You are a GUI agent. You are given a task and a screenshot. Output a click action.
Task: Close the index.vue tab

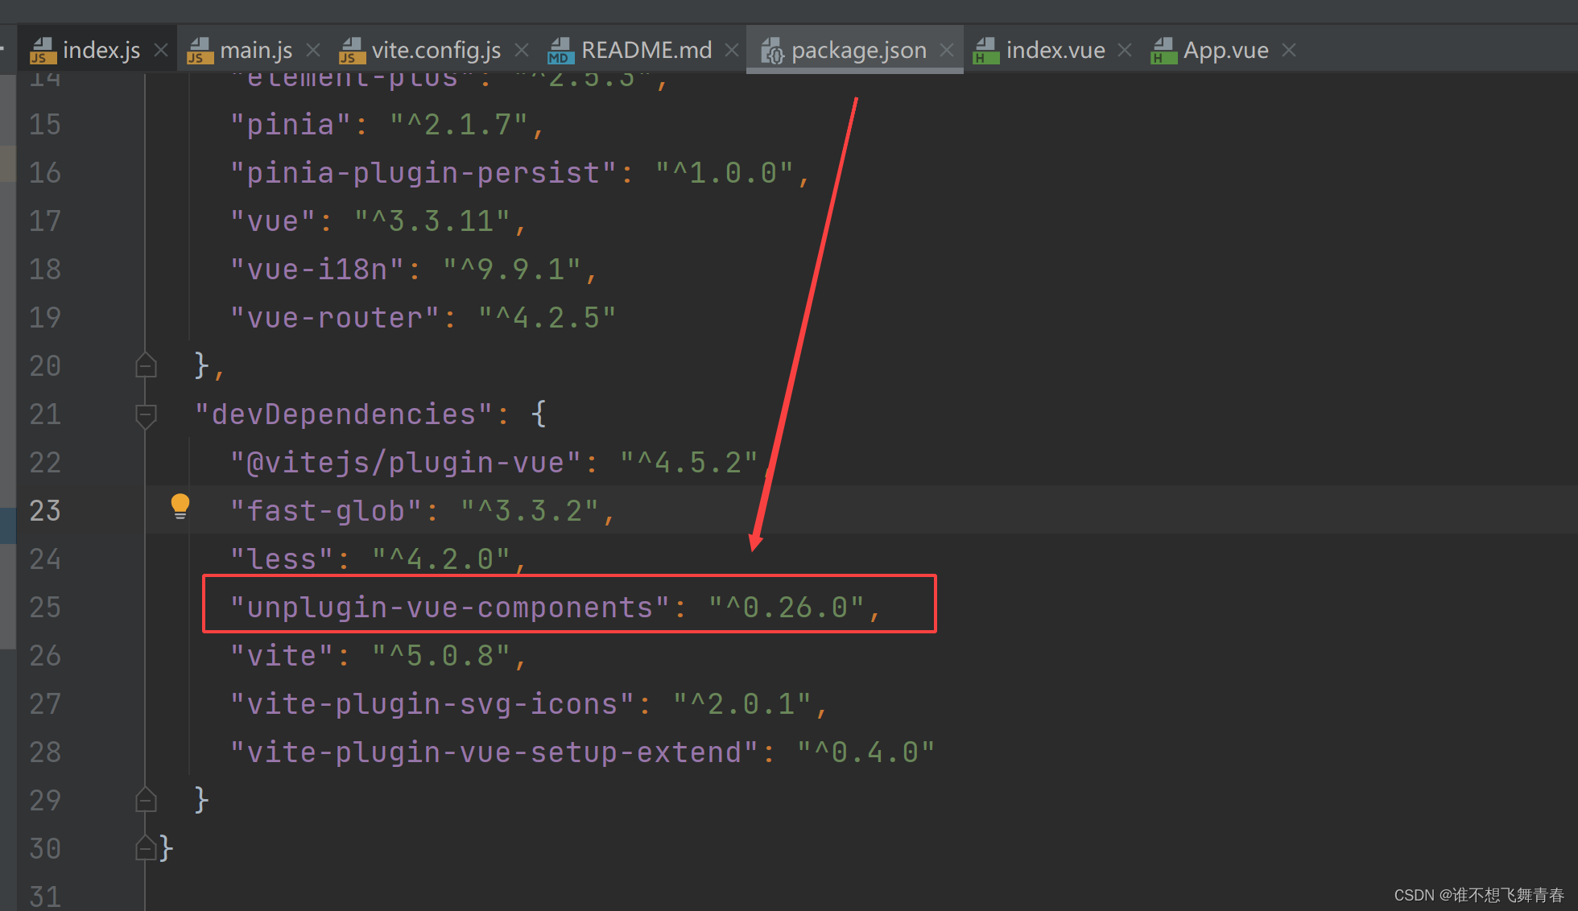1125,50
